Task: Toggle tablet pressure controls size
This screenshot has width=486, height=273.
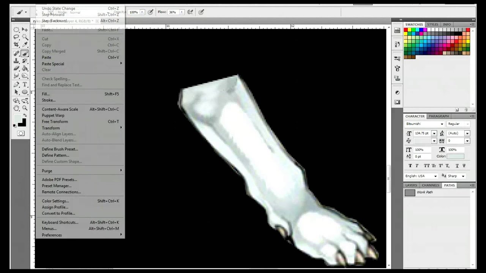Action: 201,12
